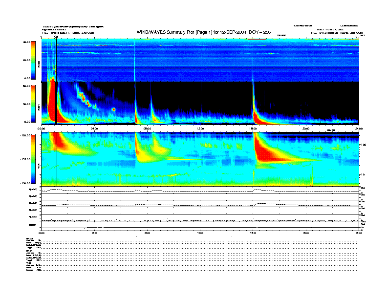
Task: Click the RAD1 color scale bar
Action: [x=34, y=103]
